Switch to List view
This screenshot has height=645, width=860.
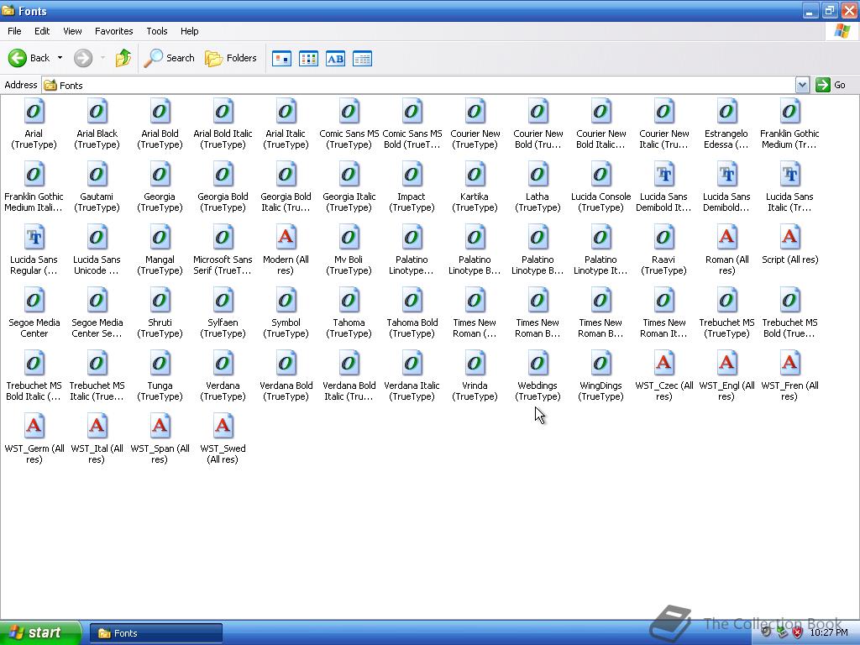coord(309,58)
